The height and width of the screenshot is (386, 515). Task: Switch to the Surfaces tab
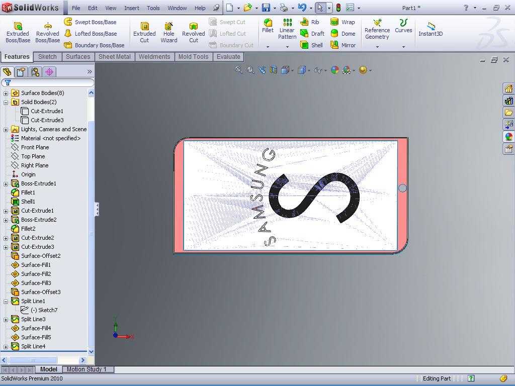point(78,56)
